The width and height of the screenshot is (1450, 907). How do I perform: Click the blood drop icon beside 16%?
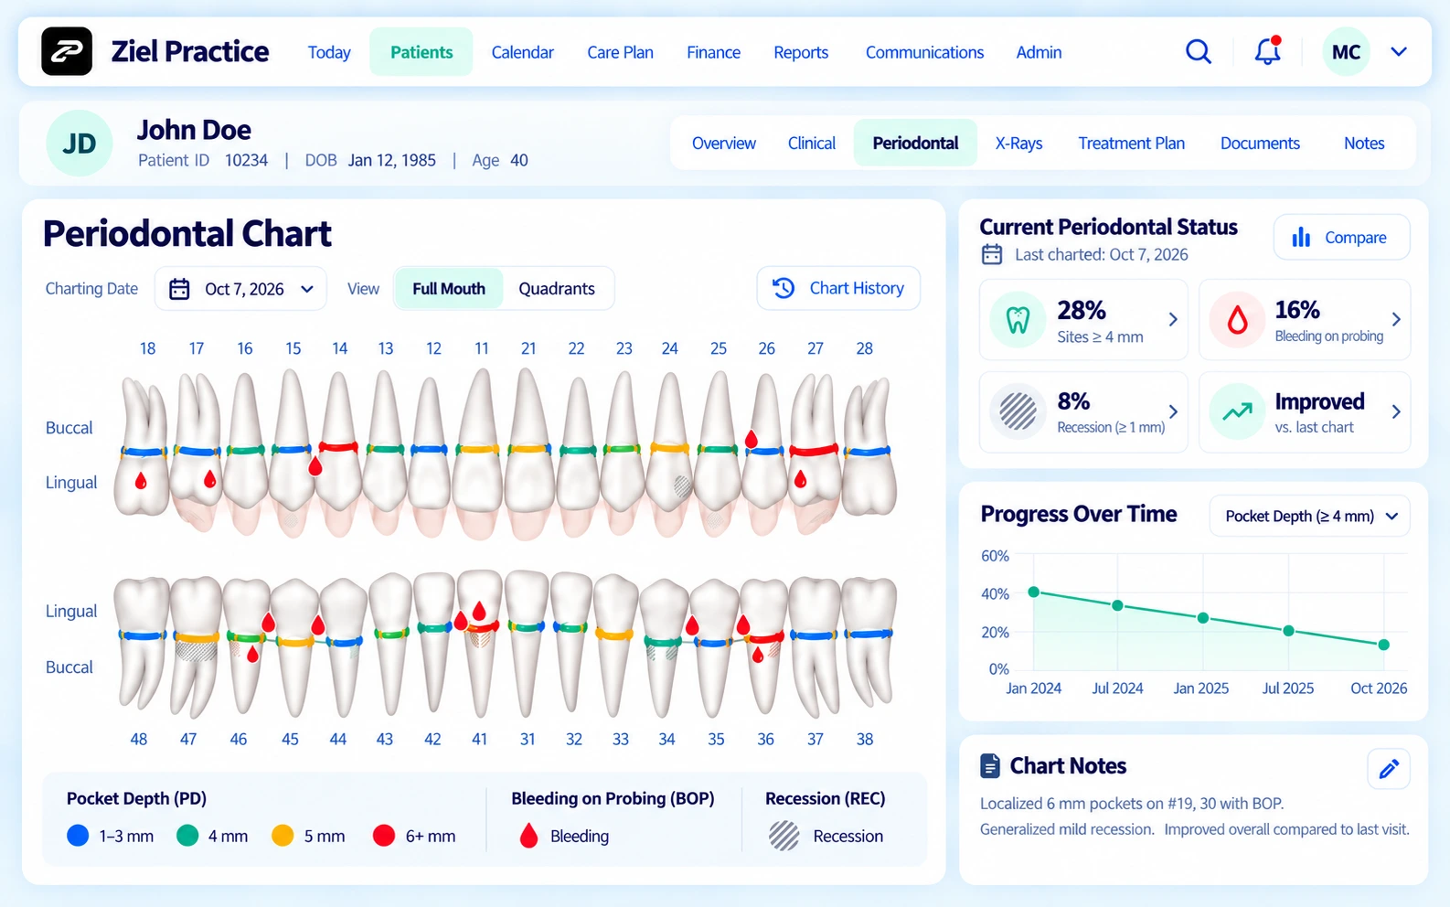pyautogui.click(x=1237, y=320)
